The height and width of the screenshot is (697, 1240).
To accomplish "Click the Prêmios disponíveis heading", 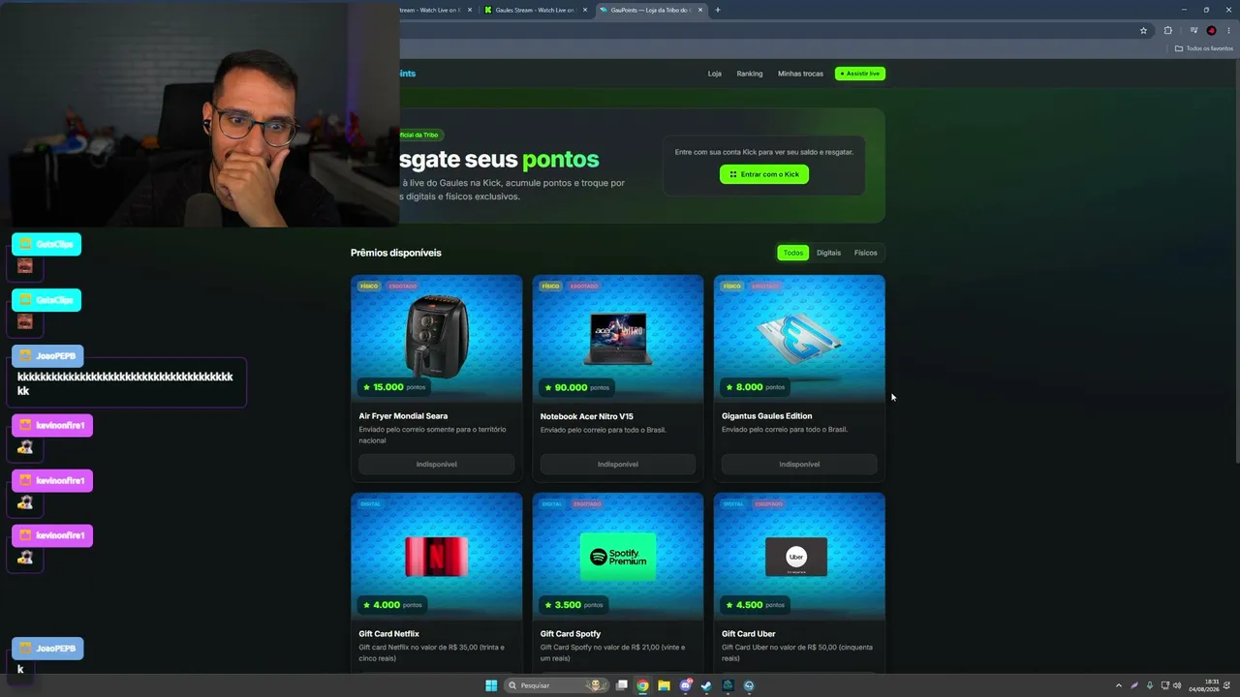I will 396,253.
